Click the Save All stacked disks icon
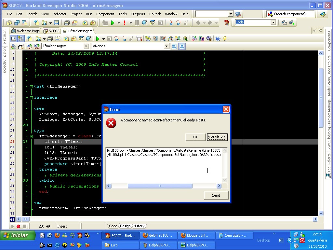 [x=67, y=22]
